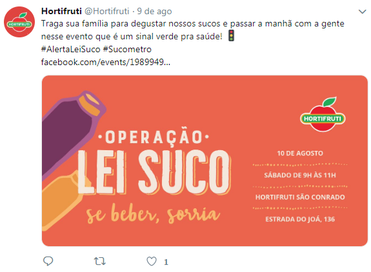This screenshot has width=371, height=272.
Task: Open the 9 de ago timestamp
Action: tap(154, 11)
